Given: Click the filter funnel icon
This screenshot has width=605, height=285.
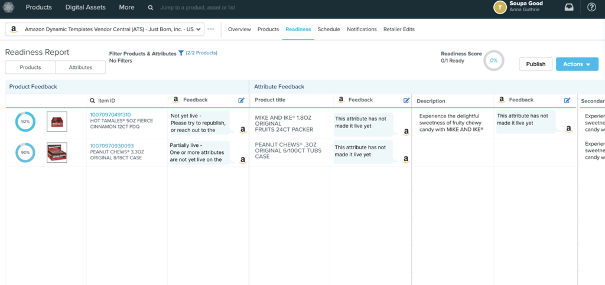Looking at the screenshot, I should tap(181, 53).
